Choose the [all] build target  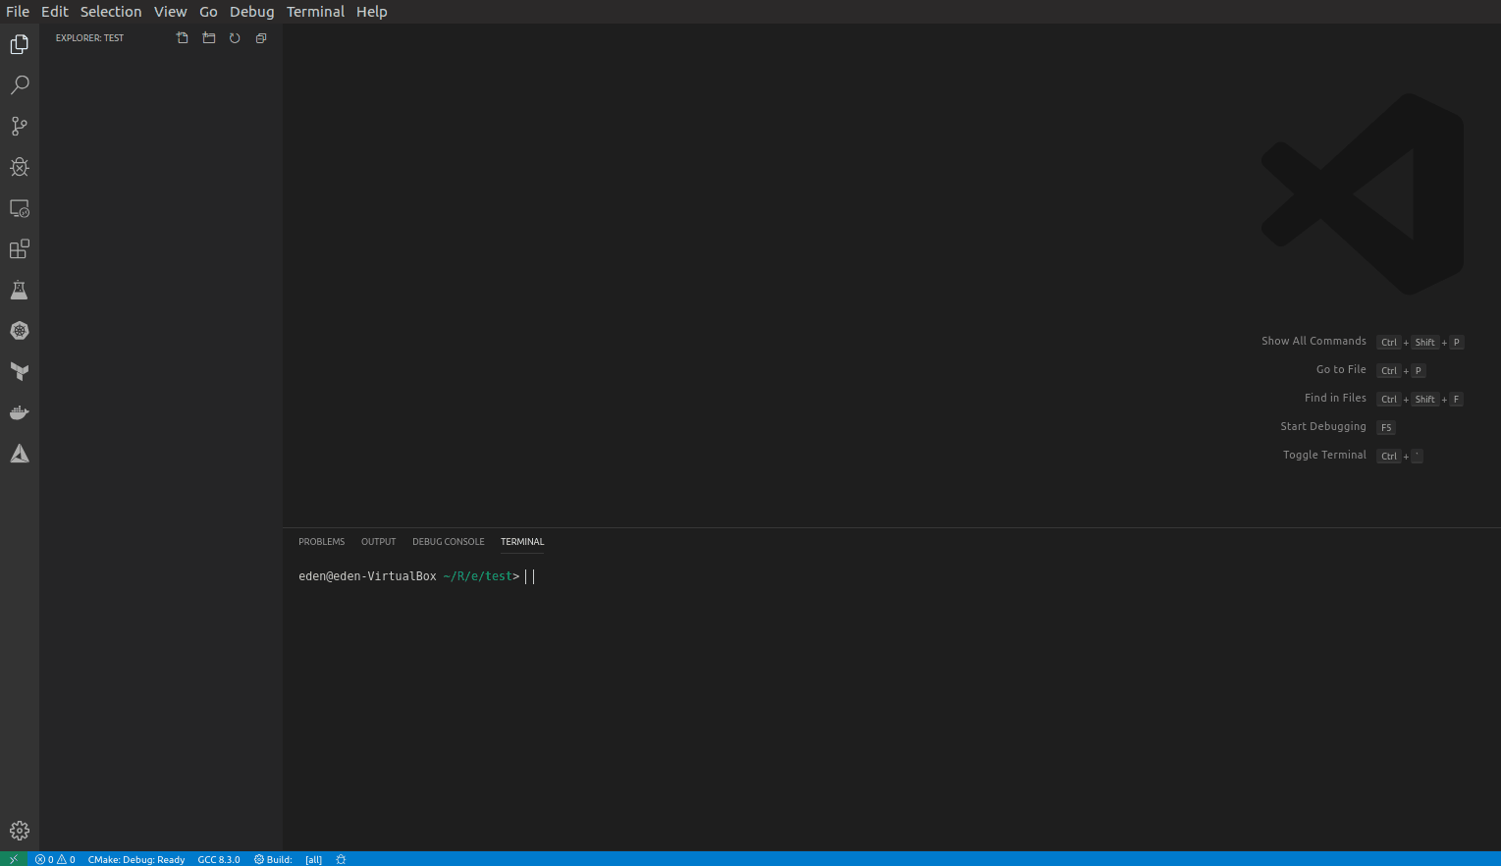point(313,859)
